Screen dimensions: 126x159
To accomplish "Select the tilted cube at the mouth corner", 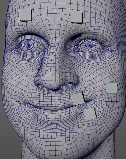I will point(78,98).
